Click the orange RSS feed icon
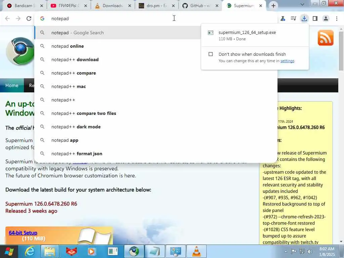The width and height of the screenshot is (344, 258). [x=326, y=38]
